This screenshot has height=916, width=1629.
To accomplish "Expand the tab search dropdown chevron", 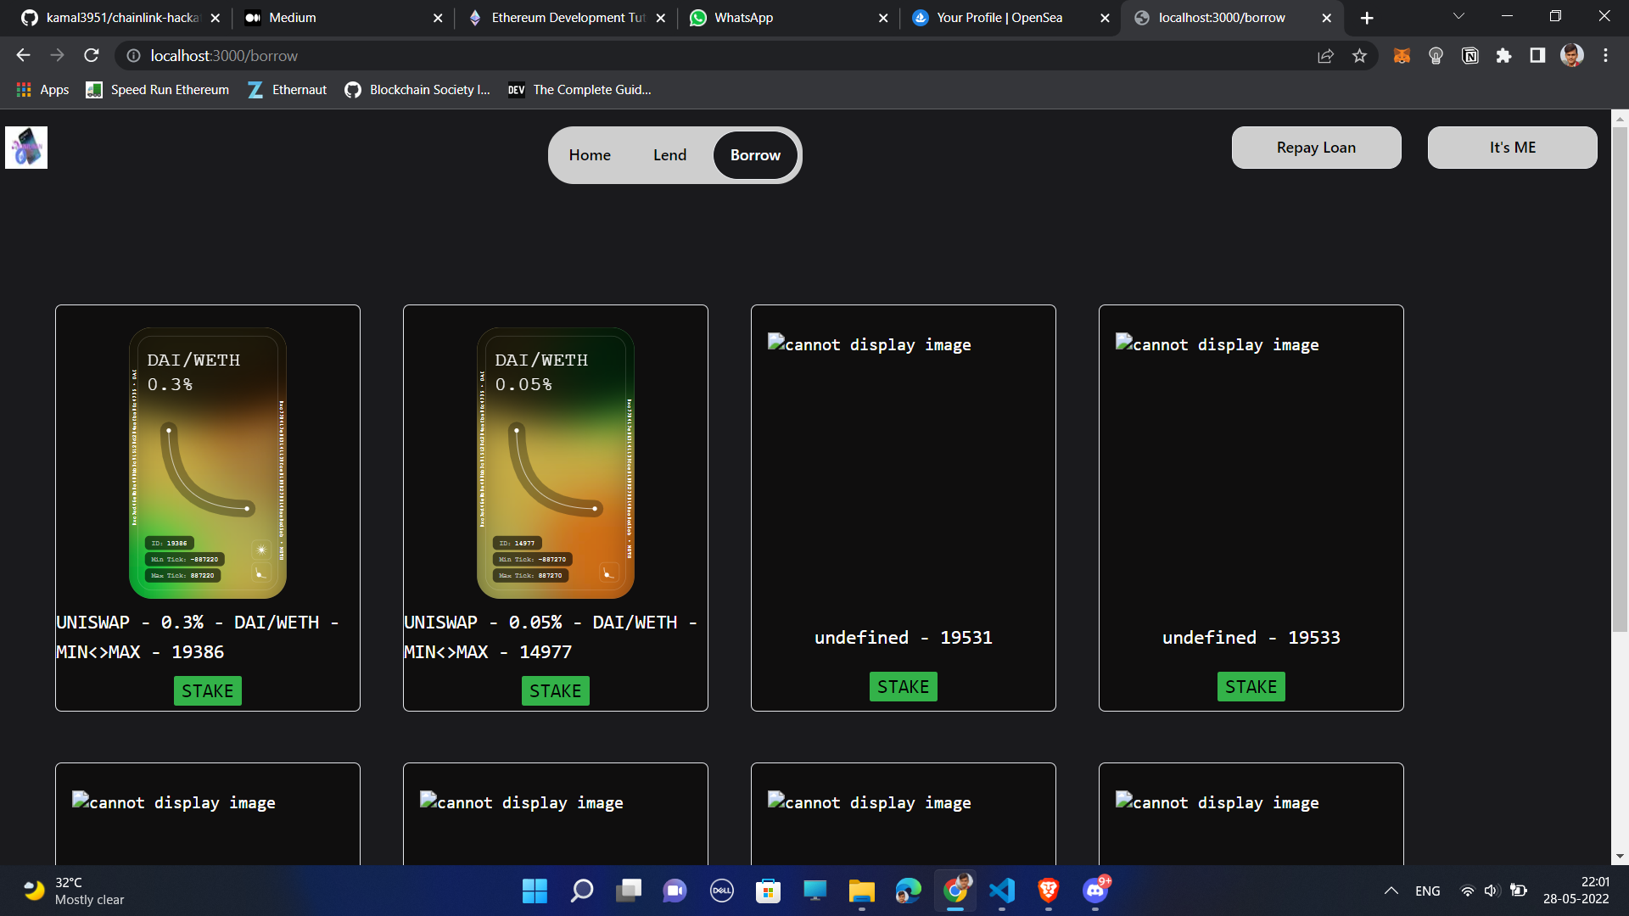I will pyautogui.click(x=1458, y=17).
